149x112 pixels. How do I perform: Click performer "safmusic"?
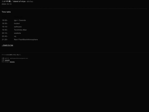pyautogui.click(x=18, y=27)
